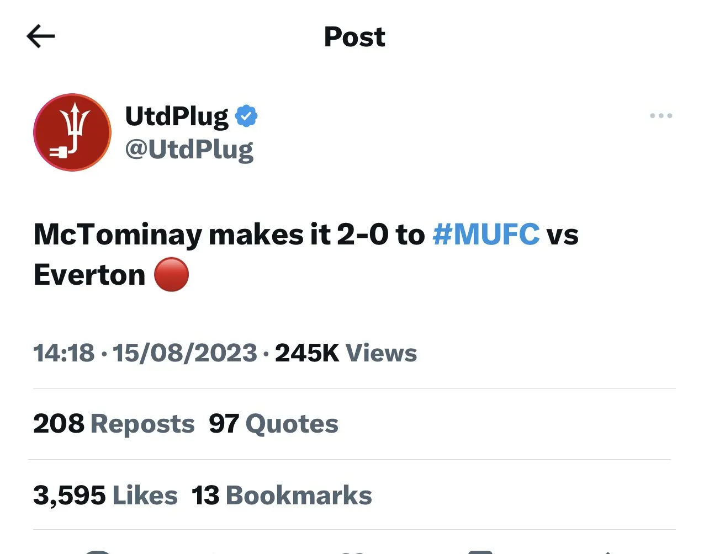Tap the partially visible bookmark icon

point(480,551)
